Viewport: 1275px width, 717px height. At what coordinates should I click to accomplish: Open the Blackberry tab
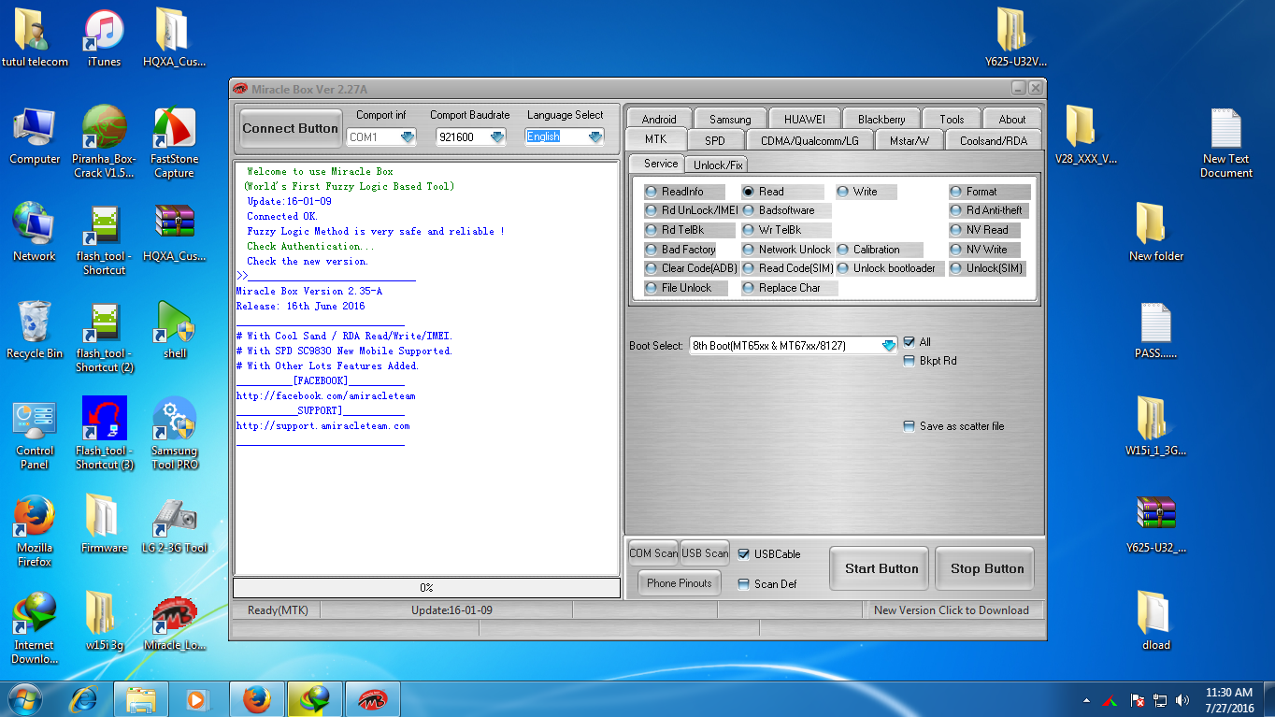point(881,119)
